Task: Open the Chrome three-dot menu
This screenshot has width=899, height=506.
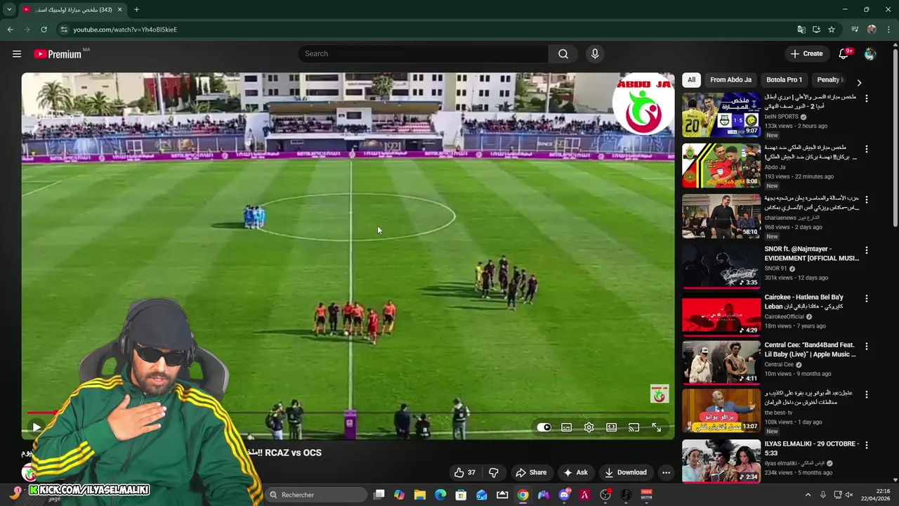Action: [x=888, y=30]
